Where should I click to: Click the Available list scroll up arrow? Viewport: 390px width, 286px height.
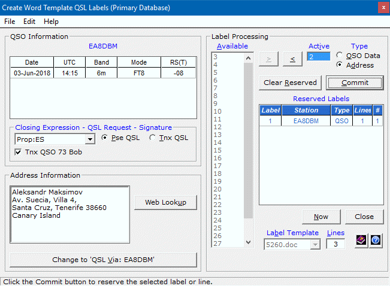point(248,58)
